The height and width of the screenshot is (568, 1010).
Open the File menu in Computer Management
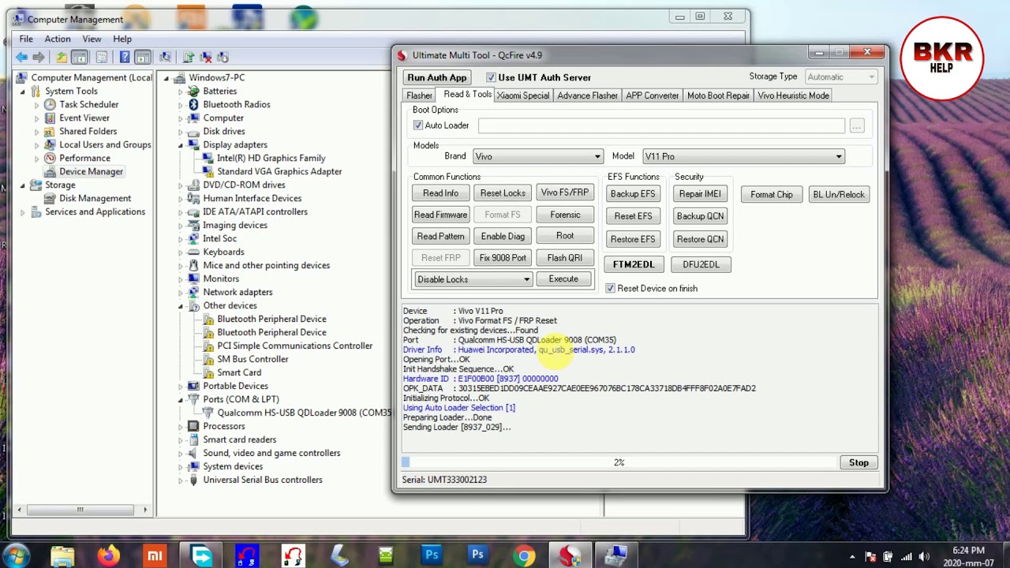coord(26,39)
